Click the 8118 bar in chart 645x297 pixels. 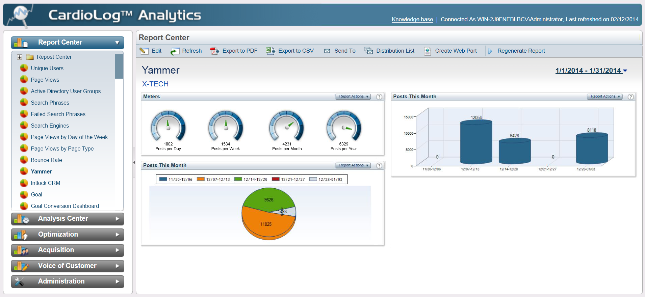pyautogui.click(x=592, y=148)
